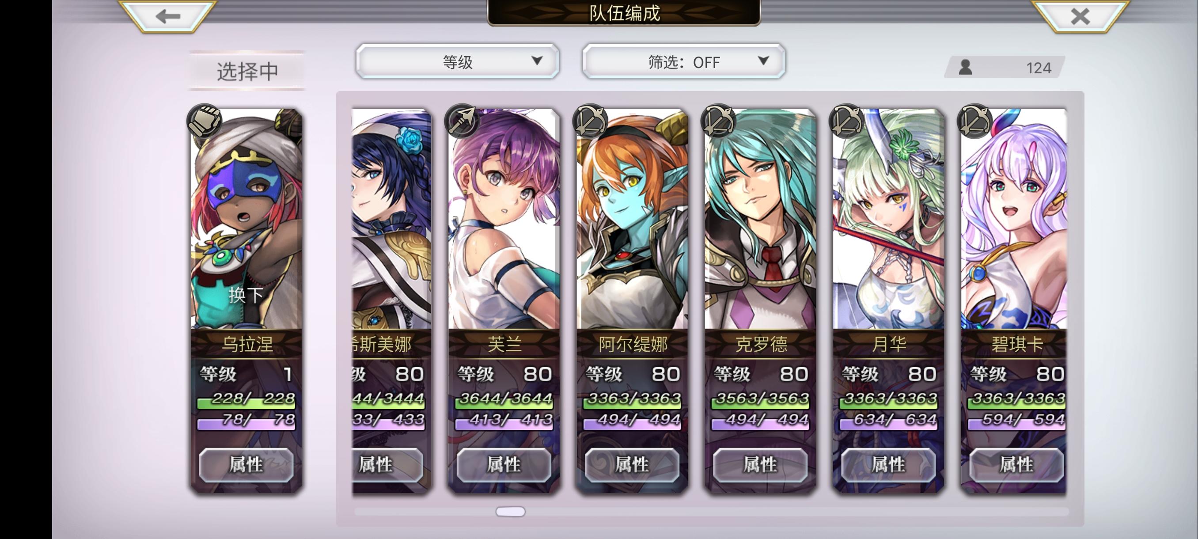
Task: Open 属性 for 芙兰
Action: [x=504, y=465]
